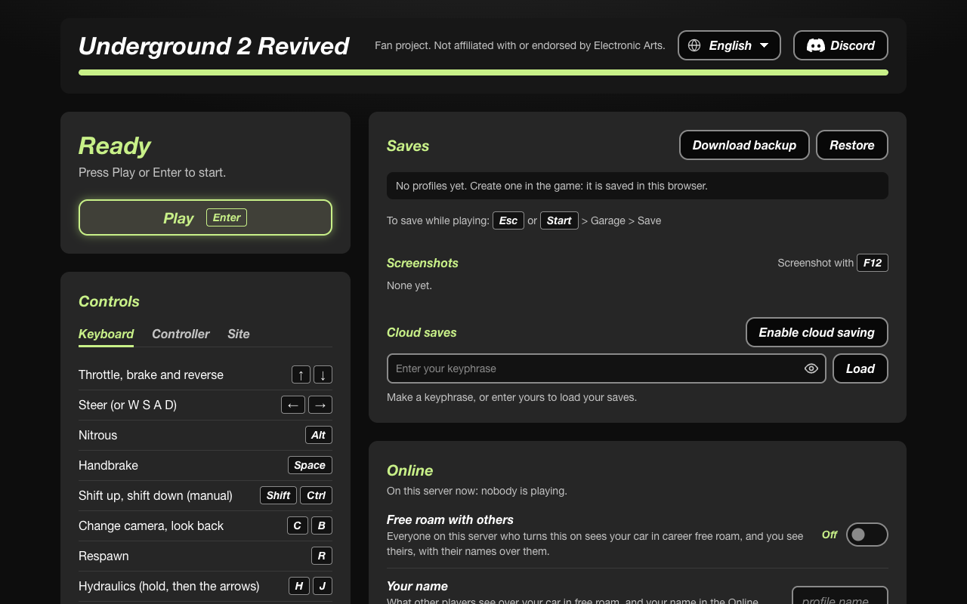Click the J key badge for Hydraulics
Image resolution: width=967 pixels, height=604 pixels.
tap(323, 586)
